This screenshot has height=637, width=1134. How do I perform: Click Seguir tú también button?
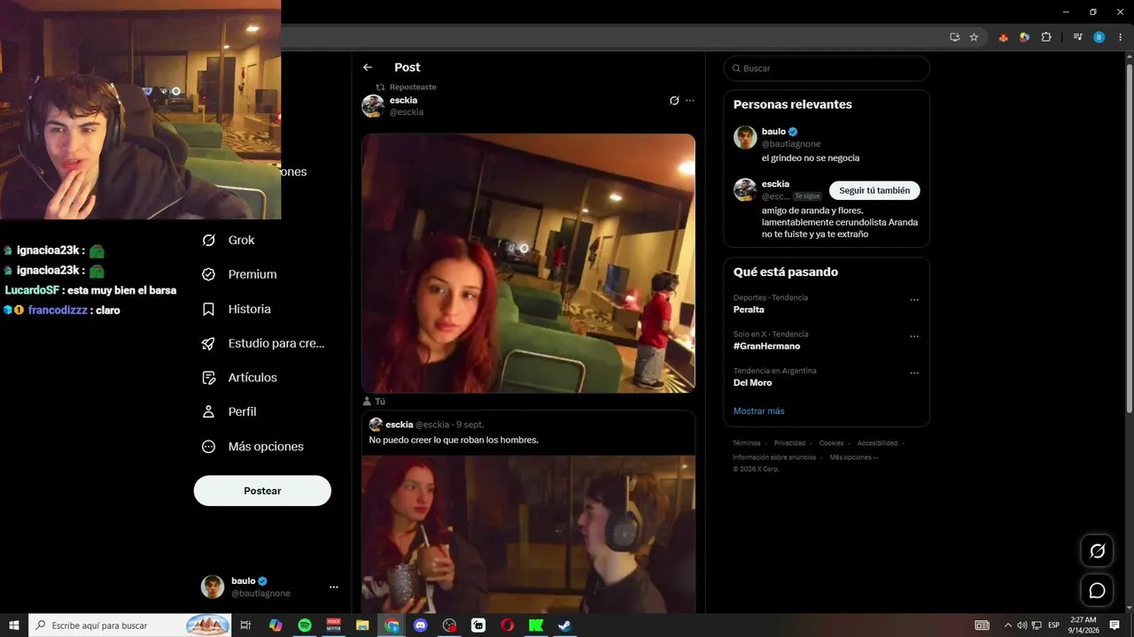tap(874, 190)
